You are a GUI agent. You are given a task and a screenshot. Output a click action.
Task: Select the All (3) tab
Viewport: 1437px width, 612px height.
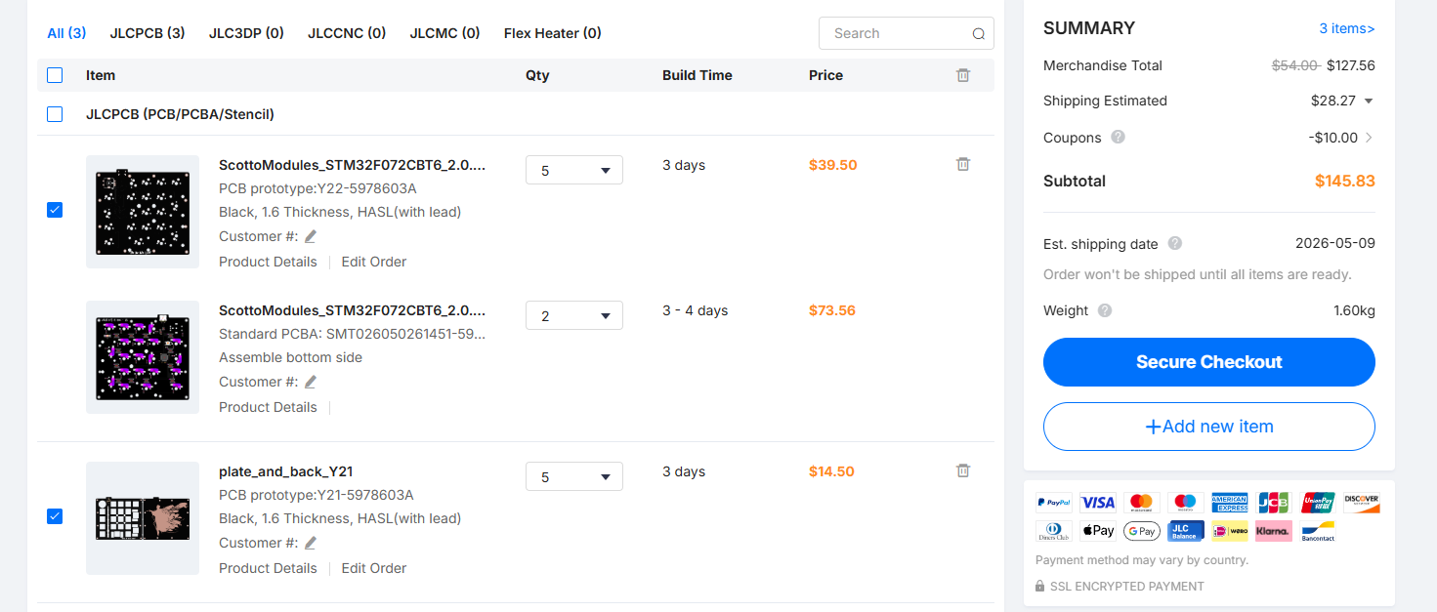point(66,33)
